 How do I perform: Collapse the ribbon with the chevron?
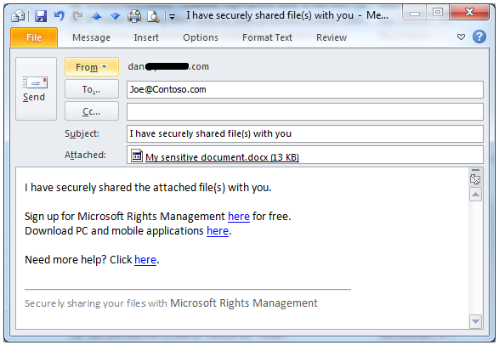point(461,37)
